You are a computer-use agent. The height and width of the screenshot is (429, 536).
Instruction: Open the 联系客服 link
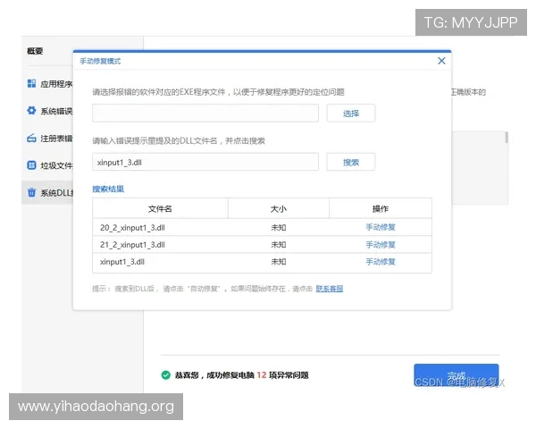pyautogui.click(x=329, y=289)
